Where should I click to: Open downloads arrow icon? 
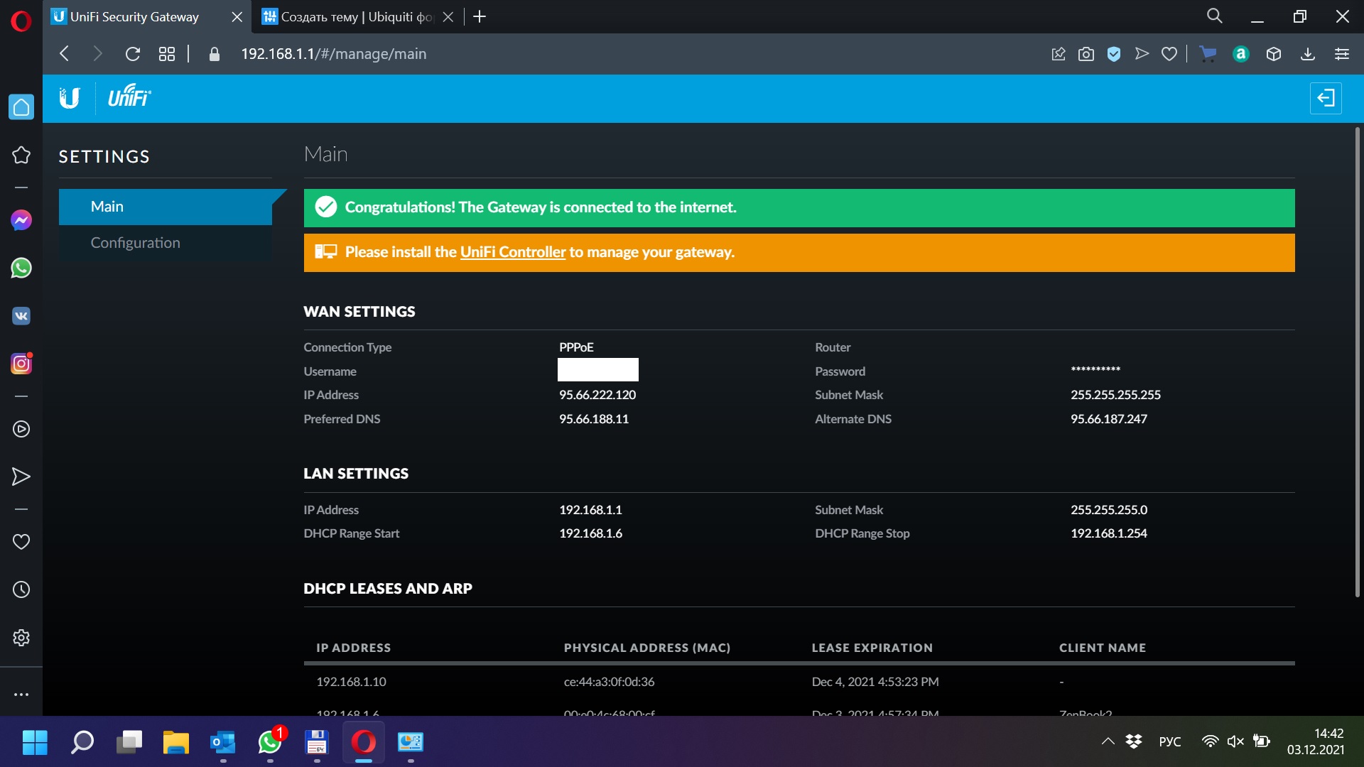point(1308,54)
